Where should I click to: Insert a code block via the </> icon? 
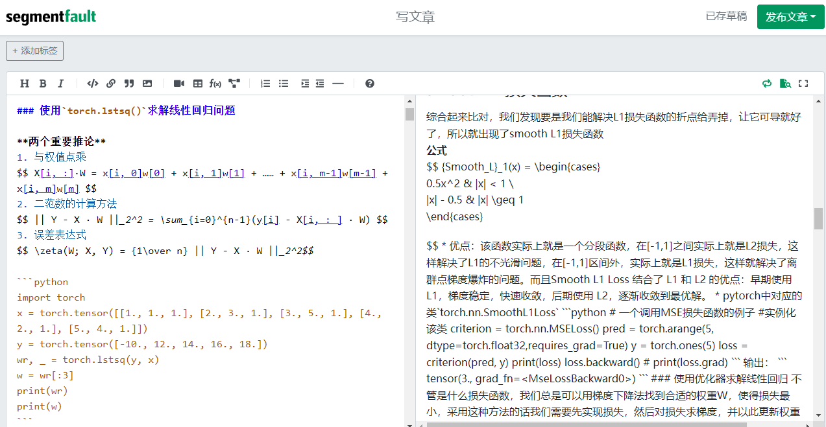click(93, 84)
